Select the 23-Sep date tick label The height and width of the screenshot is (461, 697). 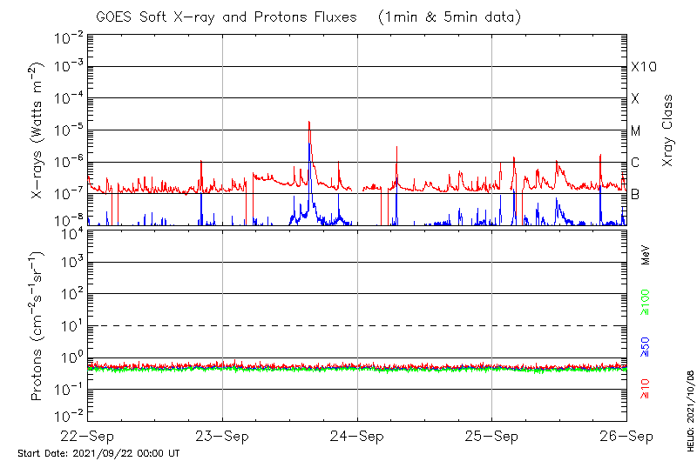tap(223, 436)
